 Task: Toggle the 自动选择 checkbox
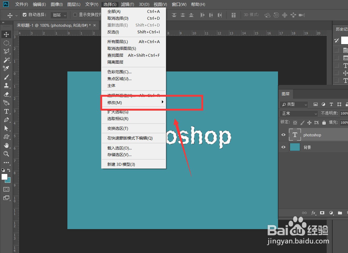24,15
